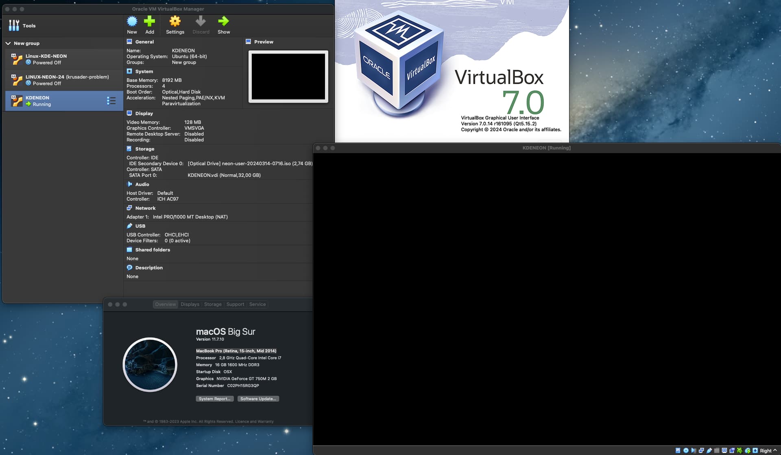Click network status icon in VM status bar
This screenshot has height=455, width=781.
701,451
